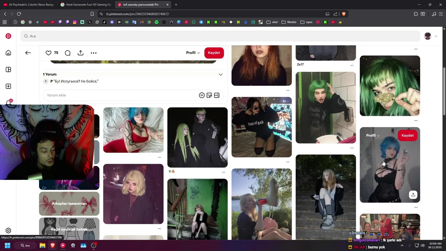Add a sticker to the comment

click(209, 95)
